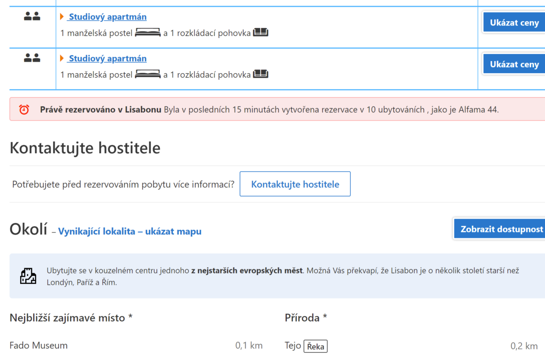Viewport: 545px width, 359px height.
Task: Expand the first Studiový apartmán details
Action: (x=61, y=17)
